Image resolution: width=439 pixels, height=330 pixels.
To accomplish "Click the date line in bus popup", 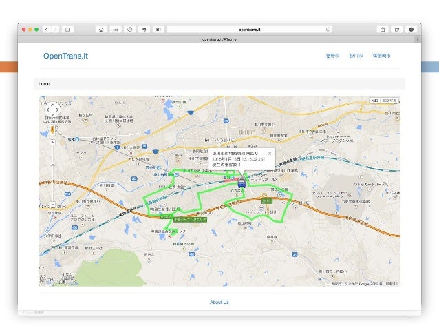I will 238,159.
